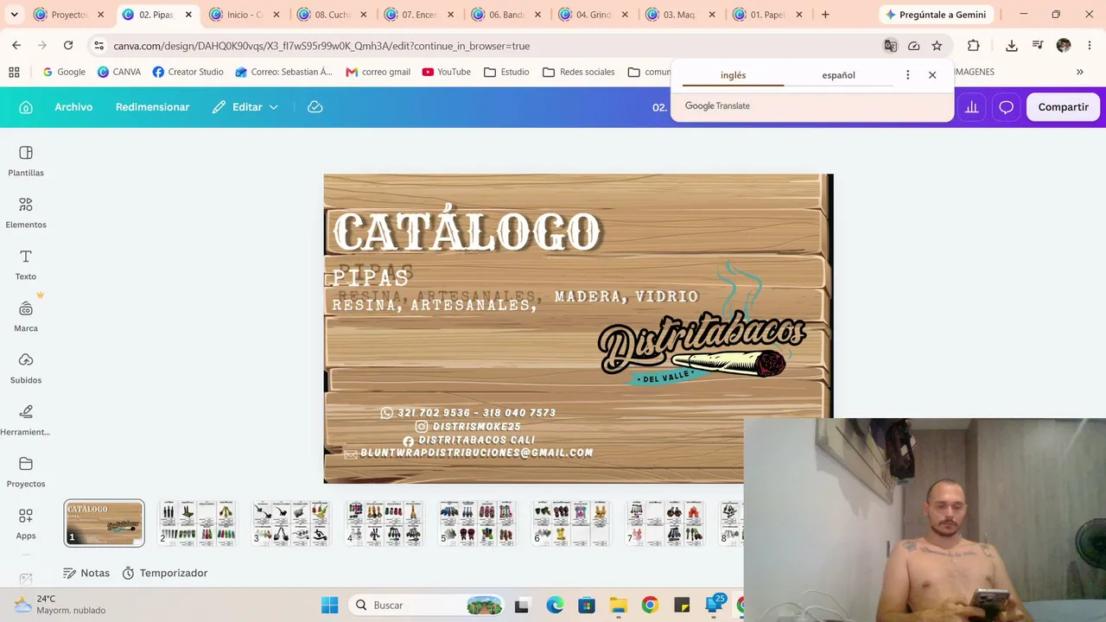Image resolution: width=1106 pixels, height=622 pixels.
Task: Go back to the previous page
Action: 16,46
